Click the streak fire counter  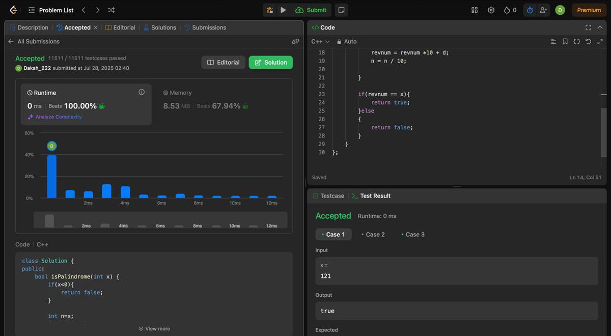[x=510, y=10]
